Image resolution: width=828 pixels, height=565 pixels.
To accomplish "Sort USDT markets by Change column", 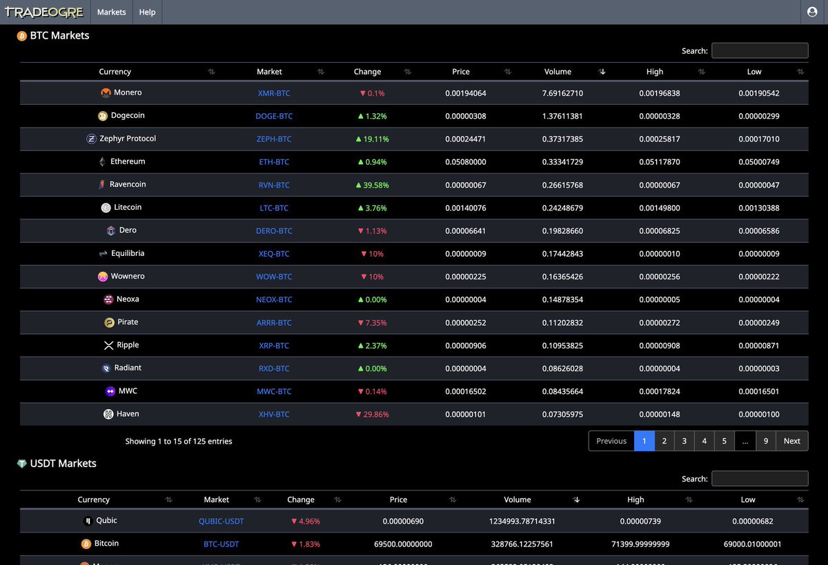I will (337, 499).
